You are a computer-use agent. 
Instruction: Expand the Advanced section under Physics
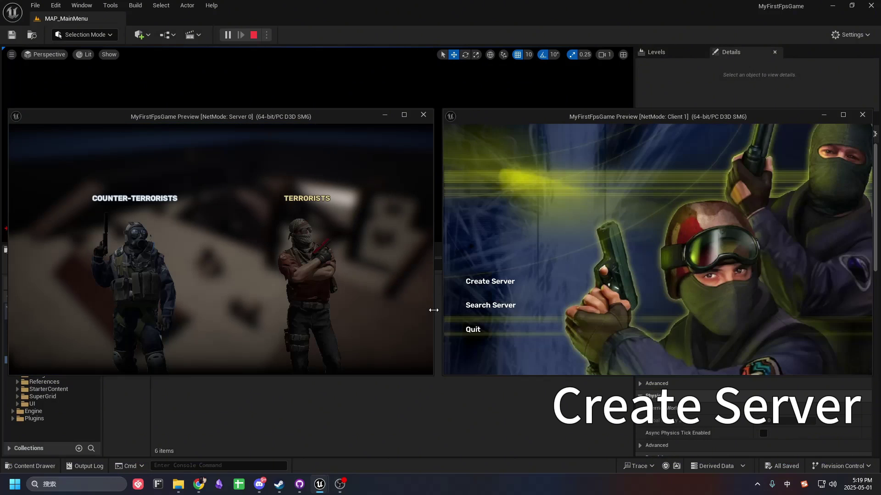[x=640, y=445]
